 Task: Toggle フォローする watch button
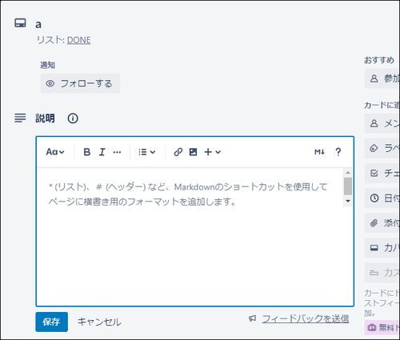pyautogui.click(x=80, y=83)
